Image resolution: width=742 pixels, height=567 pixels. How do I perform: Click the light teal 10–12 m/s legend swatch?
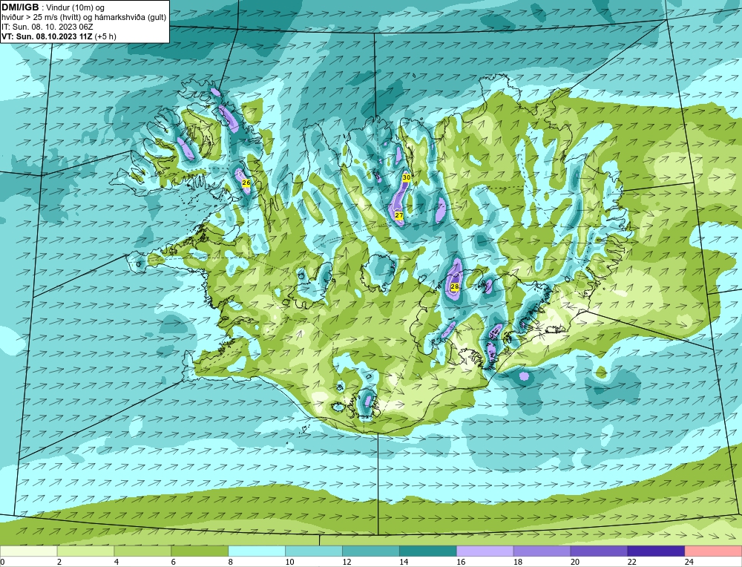click(x=314, y=551)
